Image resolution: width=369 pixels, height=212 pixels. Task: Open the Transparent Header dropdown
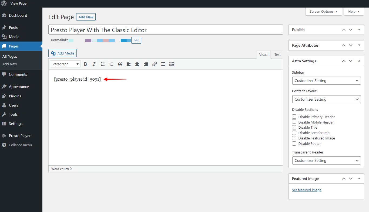pos(326,160)
